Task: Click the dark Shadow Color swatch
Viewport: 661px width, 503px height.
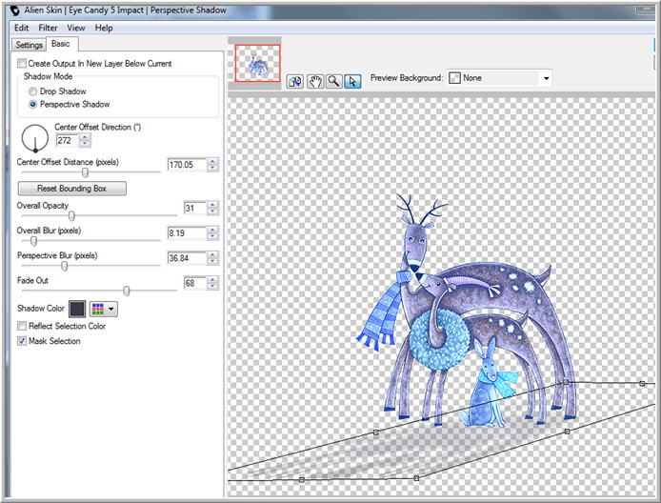Action: click(77, 309)
